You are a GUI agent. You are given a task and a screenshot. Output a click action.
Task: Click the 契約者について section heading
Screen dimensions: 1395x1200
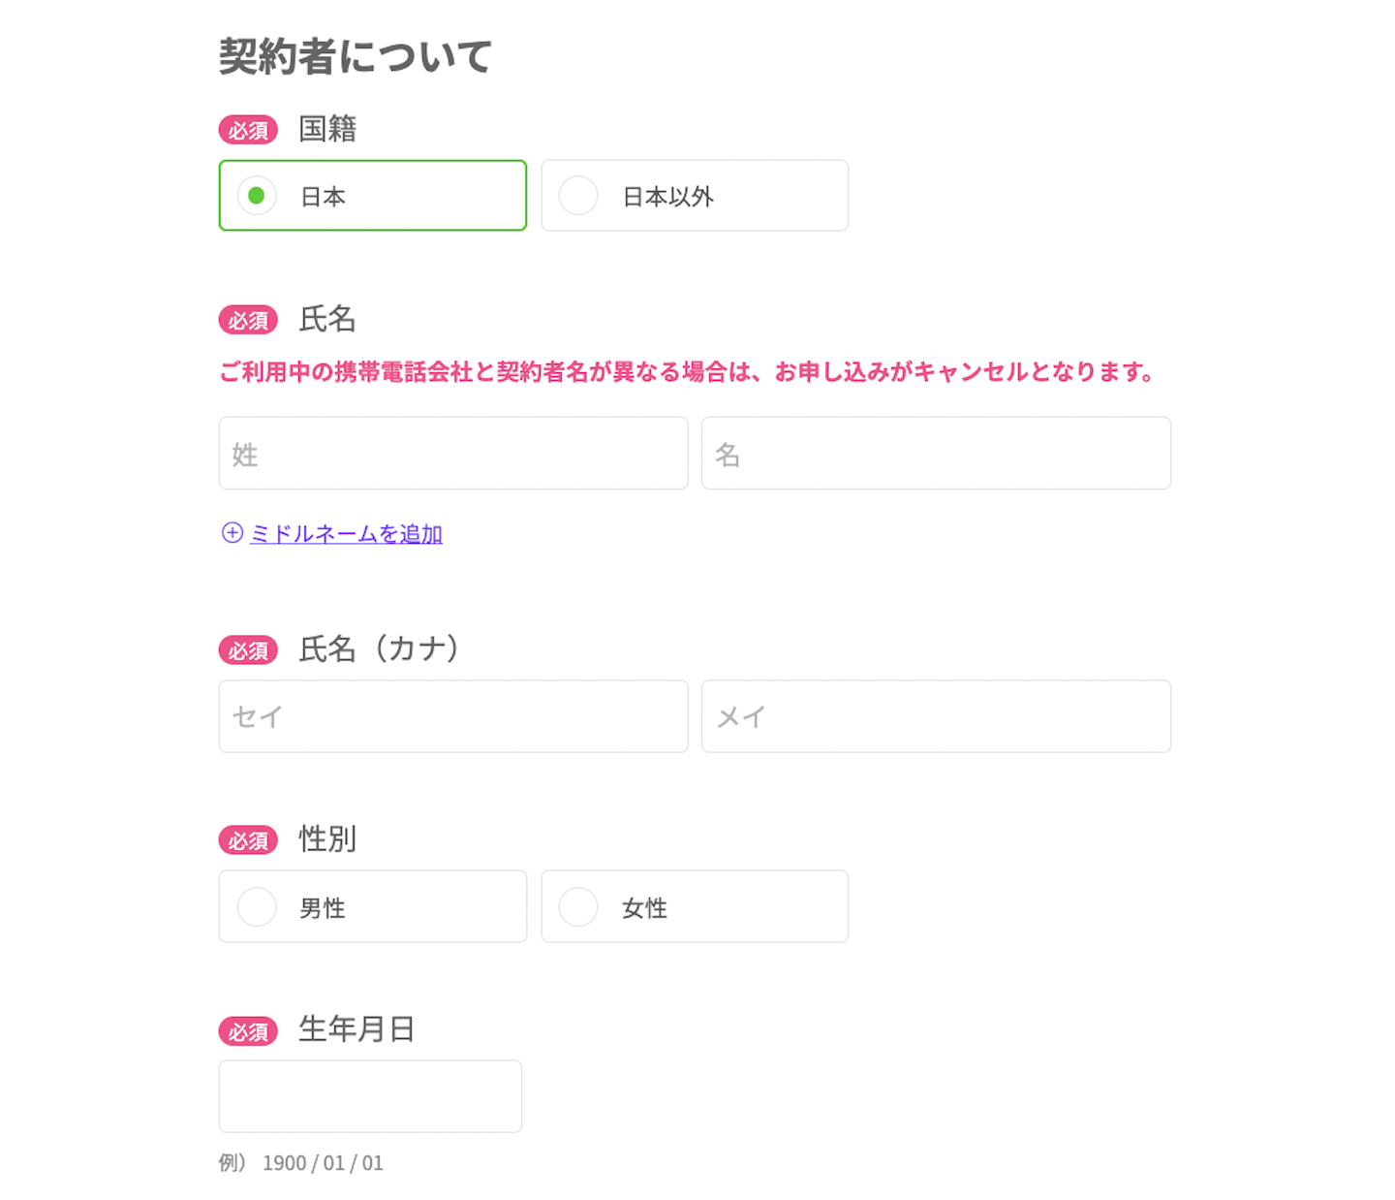(355, 56)
